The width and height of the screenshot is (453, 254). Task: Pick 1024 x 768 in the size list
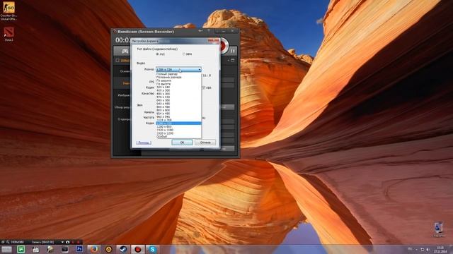[x=178, y=120]
